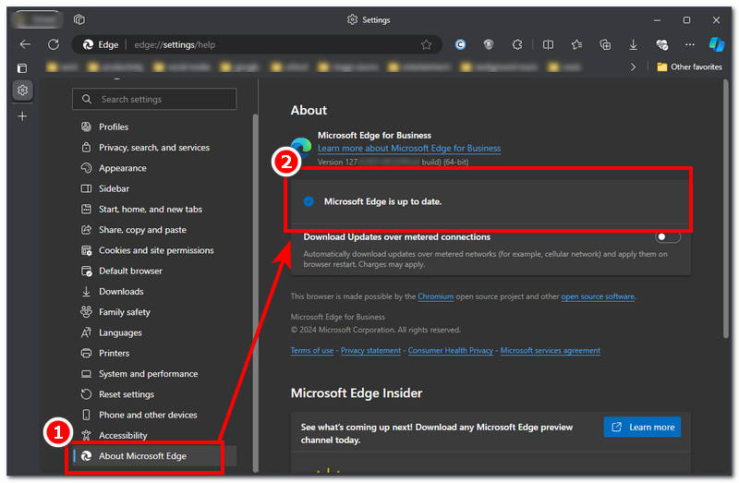Go to System and performance settings
The height and width of the screenshot is (483, 739).
coord(148,374)
